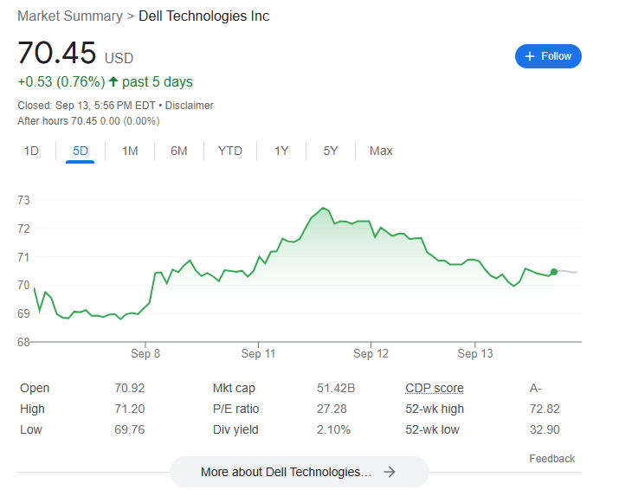Image resolution: width=619 pixels, height=490 pixels.
Task: Click the After hours price line
Action: pyautogui.click(x=88, y=121)
